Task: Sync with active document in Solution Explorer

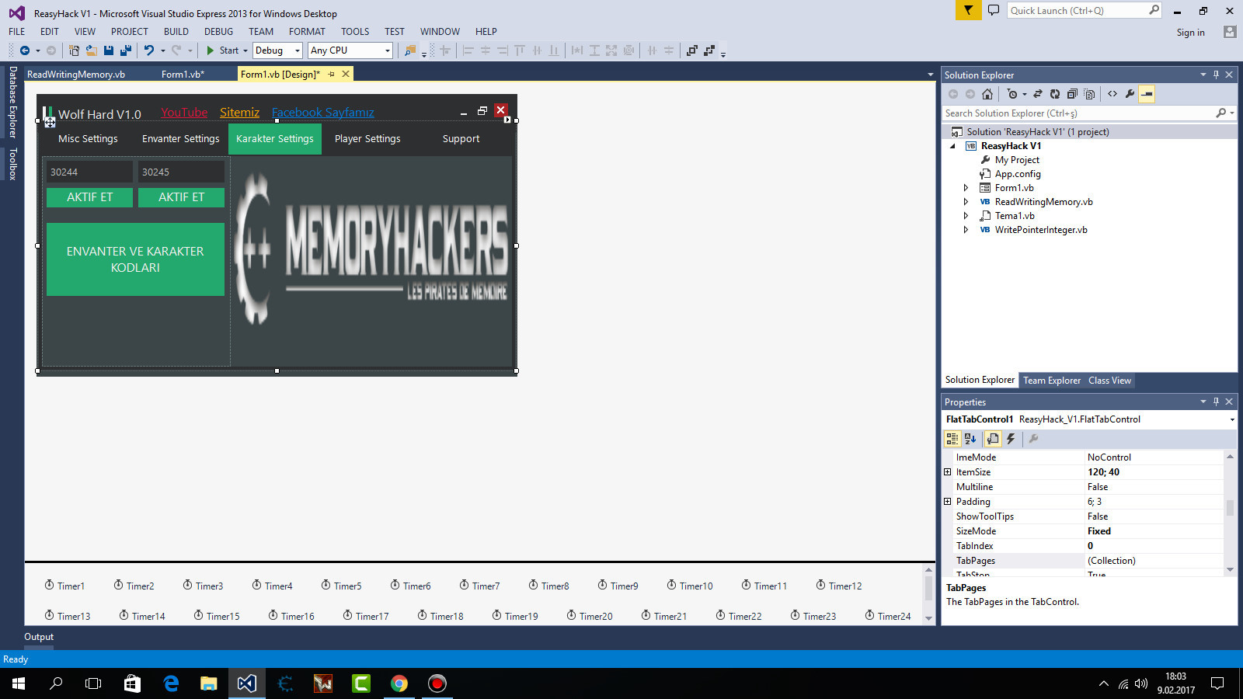Action: coord(1038,94)
